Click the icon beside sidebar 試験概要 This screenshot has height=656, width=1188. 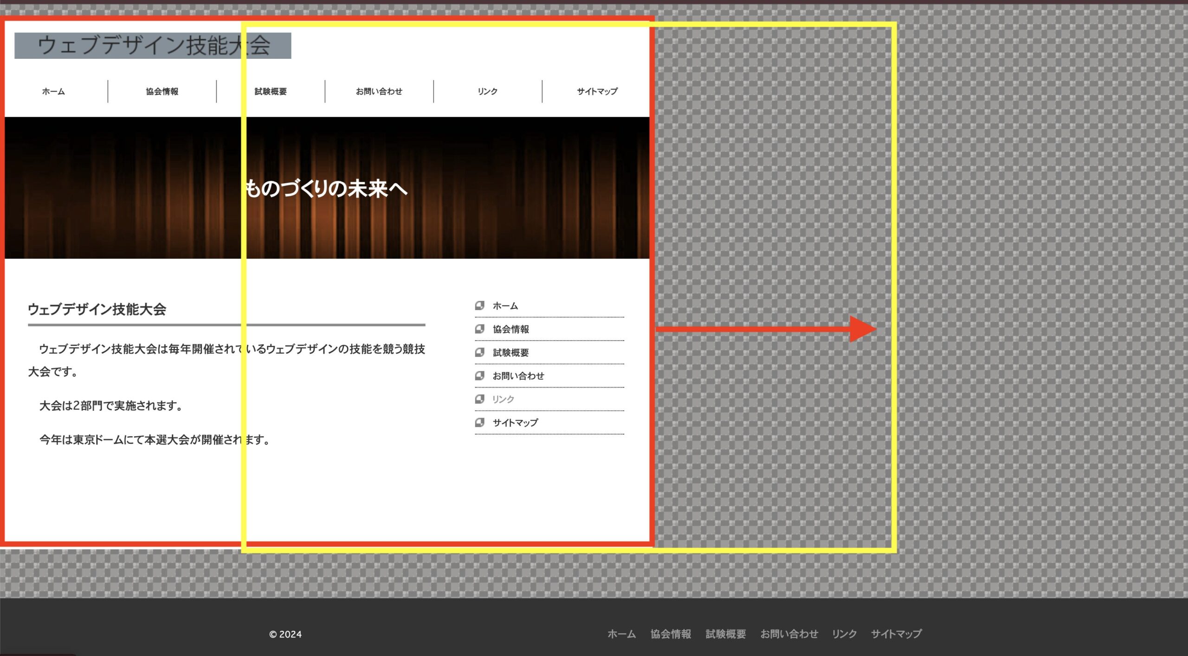tap(480, 352)
